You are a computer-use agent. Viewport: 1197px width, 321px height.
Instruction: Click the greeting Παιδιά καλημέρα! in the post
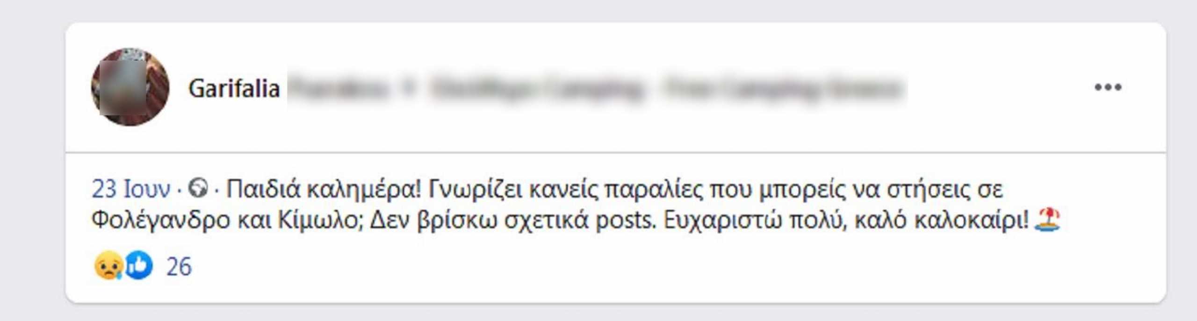pyautogui.click(x=324, y=189)
